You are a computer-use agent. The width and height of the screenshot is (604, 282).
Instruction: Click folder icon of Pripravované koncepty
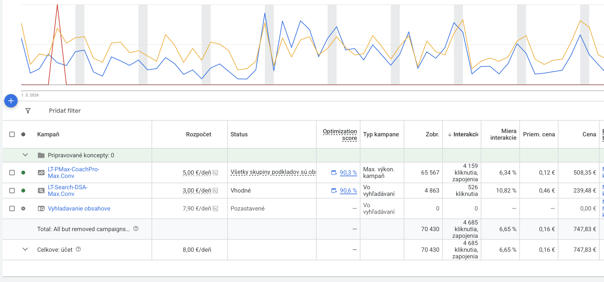[x=41, y=155]
